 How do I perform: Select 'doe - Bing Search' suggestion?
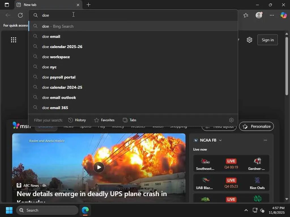tap(133, 26)
